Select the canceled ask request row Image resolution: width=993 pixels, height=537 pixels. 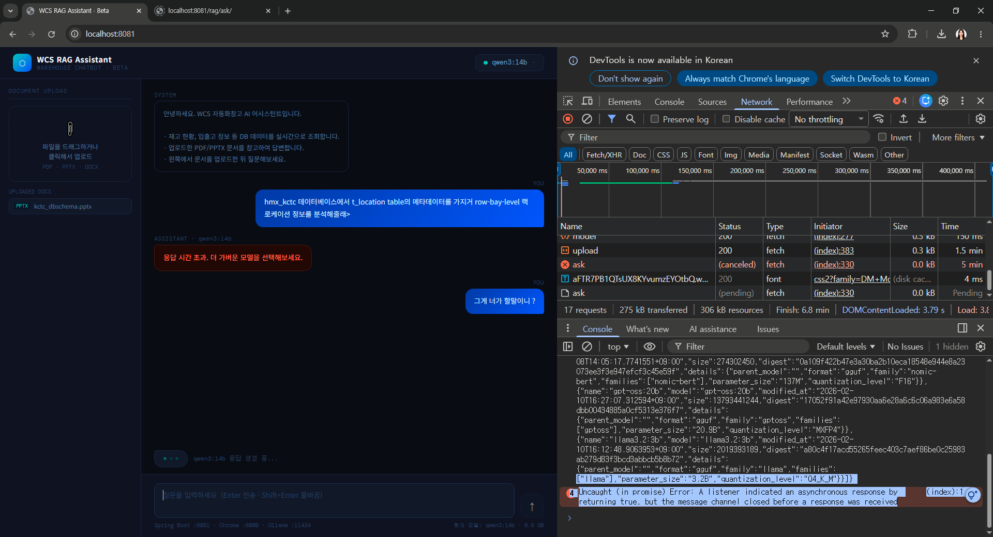pos(773,265)
